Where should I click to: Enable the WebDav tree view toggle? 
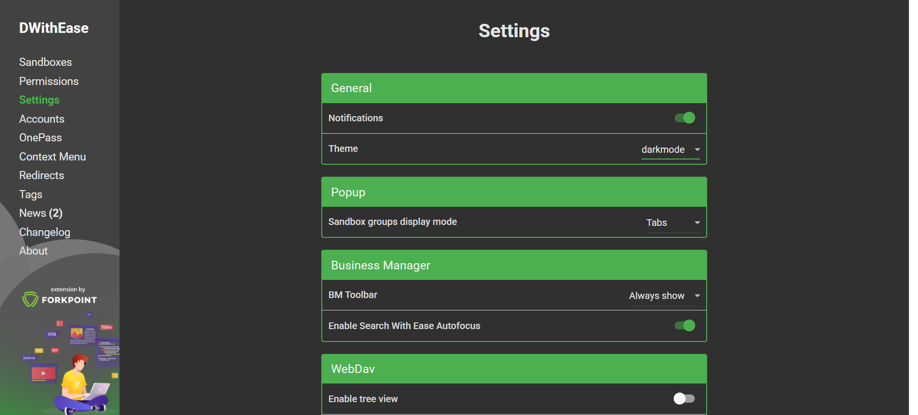(x=684, y=398)
